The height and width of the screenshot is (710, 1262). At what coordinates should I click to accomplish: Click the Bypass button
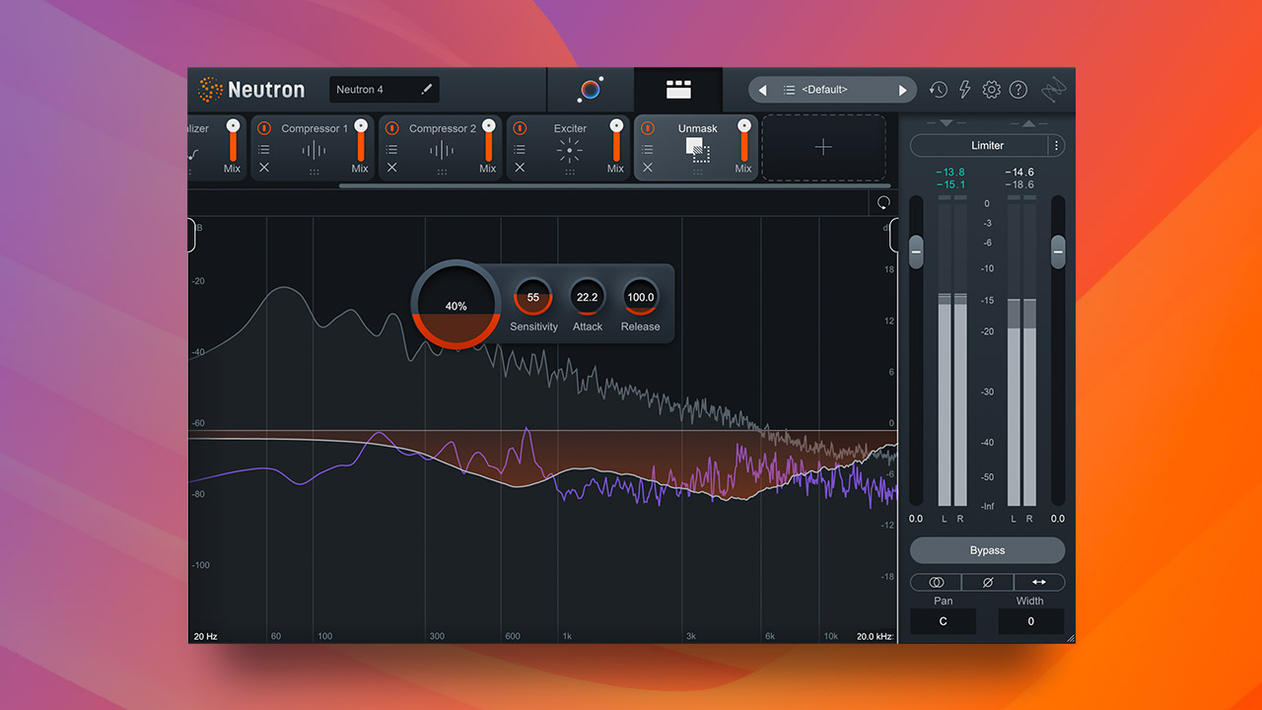(987, 550)
